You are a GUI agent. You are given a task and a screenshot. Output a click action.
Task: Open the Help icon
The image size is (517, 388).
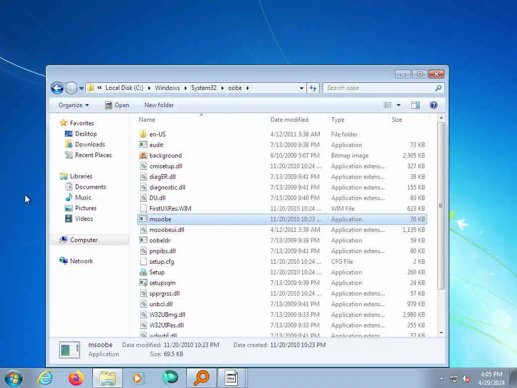click(x=434, y=105)
